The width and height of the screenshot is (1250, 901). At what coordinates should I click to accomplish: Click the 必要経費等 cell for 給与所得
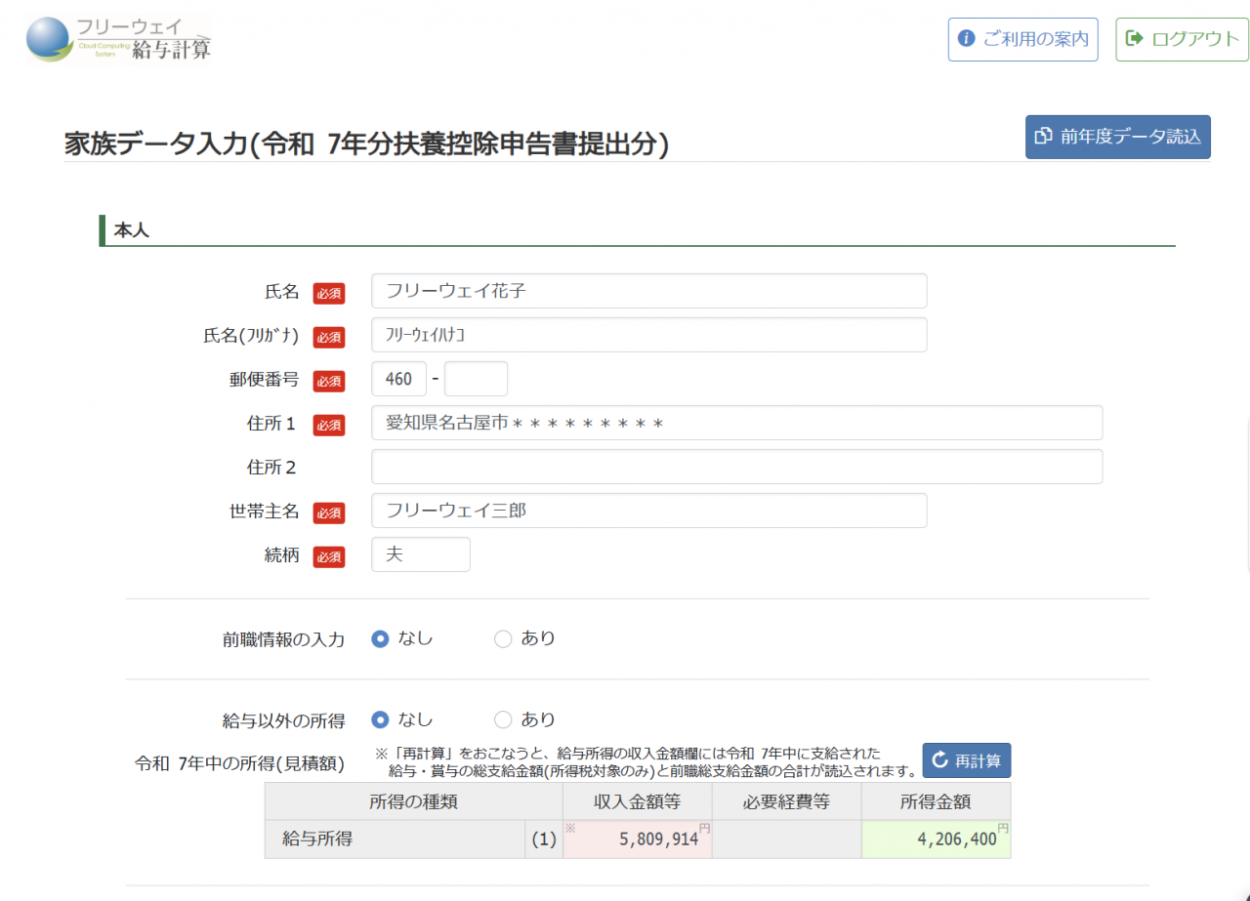point(786,839)
